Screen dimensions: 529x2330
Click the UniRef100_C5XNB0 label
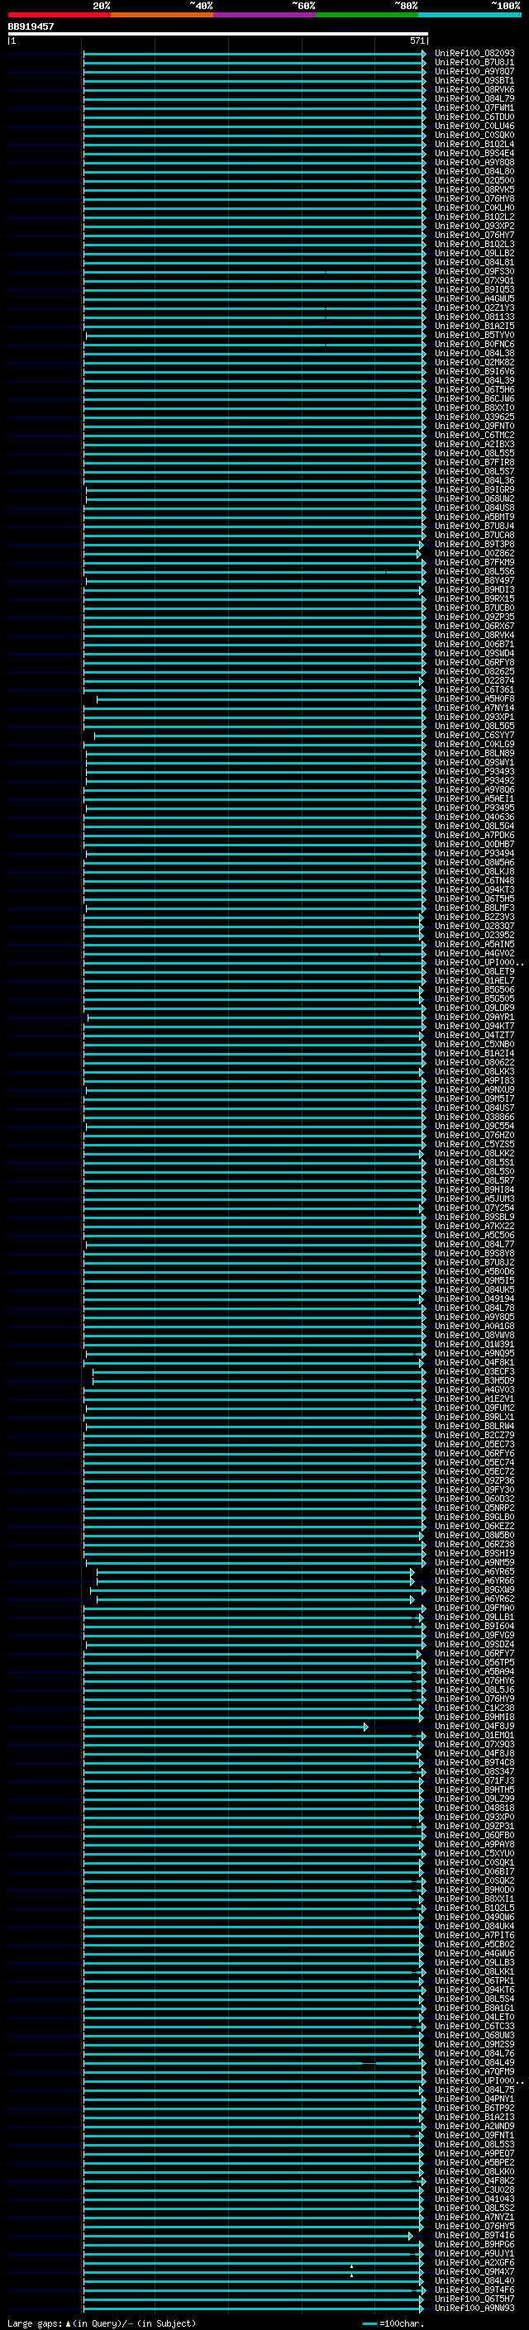pos(474,1044)
